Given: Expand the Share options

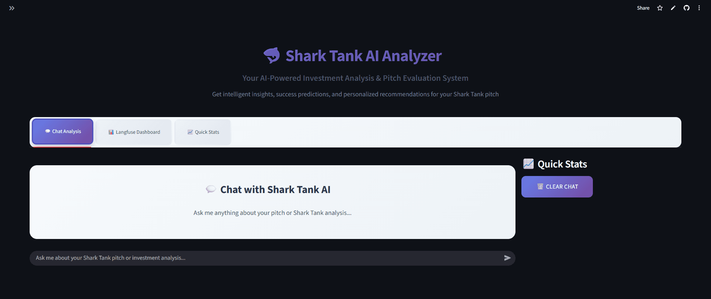Looking at the screenshot, I should [643, 8].
